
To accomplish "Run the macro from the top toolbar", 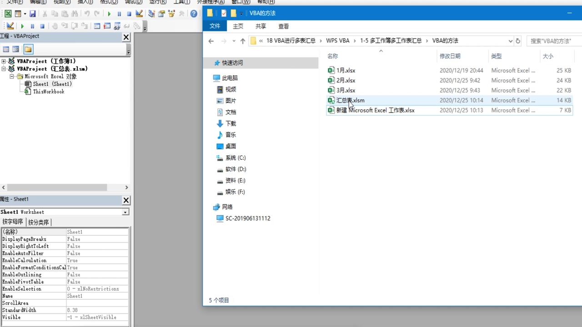I will point(109,14).
